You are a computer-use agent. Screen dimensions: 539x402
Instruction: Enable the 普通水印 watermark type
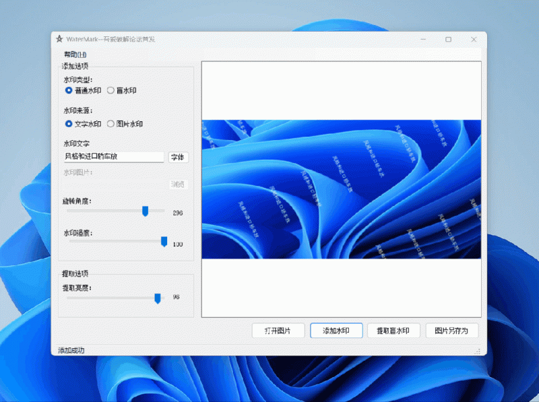click(68, 92)
